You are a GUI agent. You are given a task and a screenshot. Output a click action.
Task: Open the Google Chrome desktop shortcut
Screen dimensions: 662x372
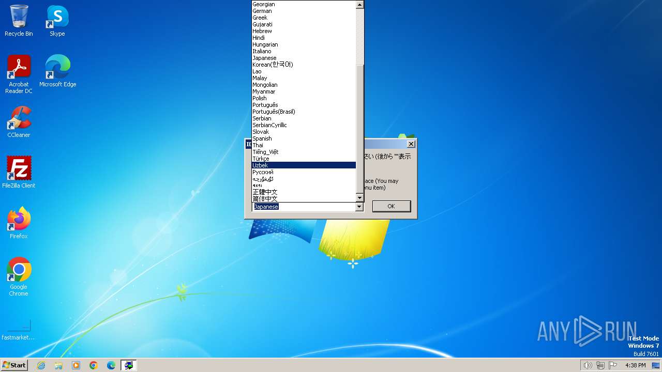[19, 277]
